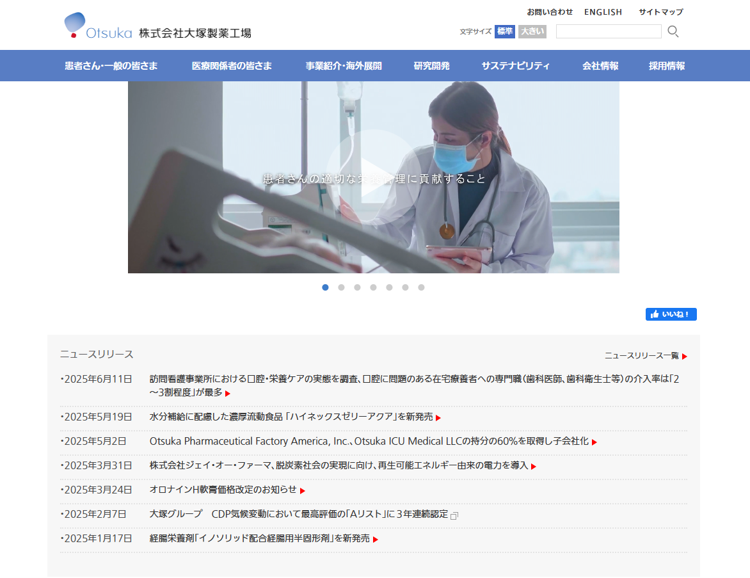
Task: Click the red arrow after ジェイ・オー・ファーマ news
Action: click(x=533, y=467)
